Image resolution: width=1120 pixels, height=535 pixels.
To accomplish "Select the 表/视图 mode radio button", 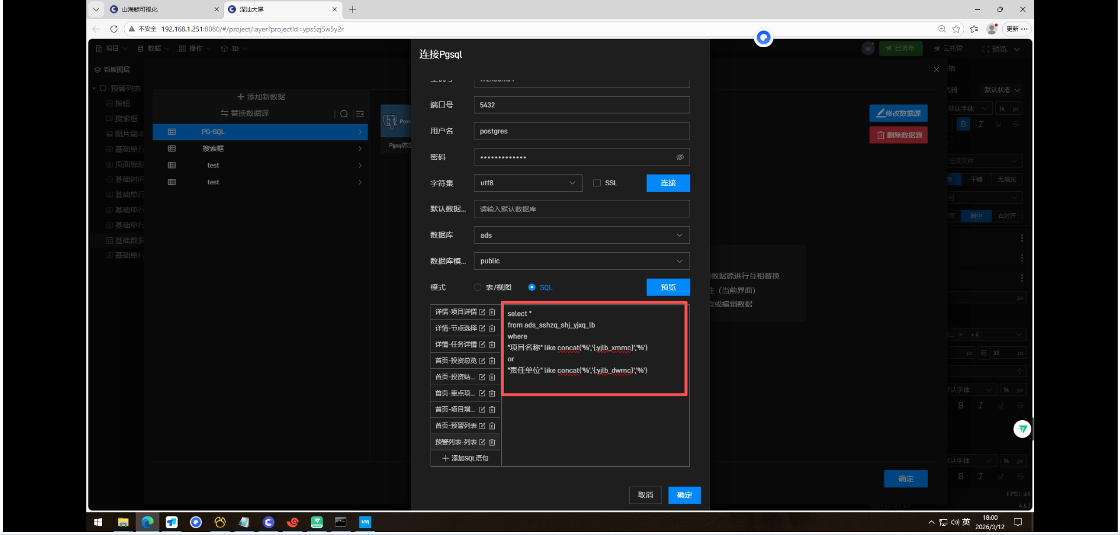I will (x=478, y=287).
